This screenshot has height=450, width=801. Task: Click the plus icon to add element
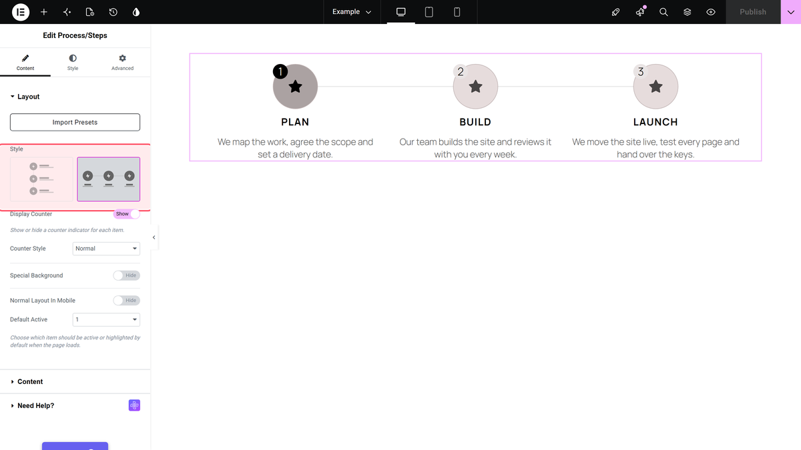coord(44,12)
